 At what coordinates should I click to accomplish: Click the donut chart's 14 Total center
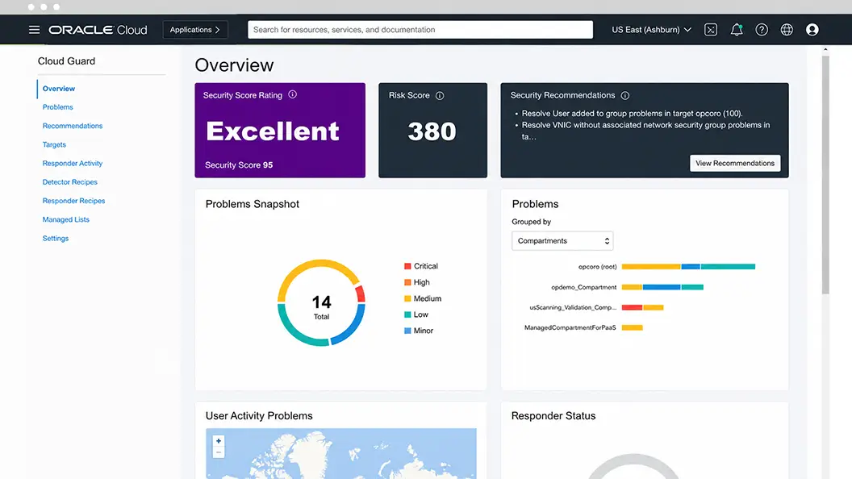321,306
